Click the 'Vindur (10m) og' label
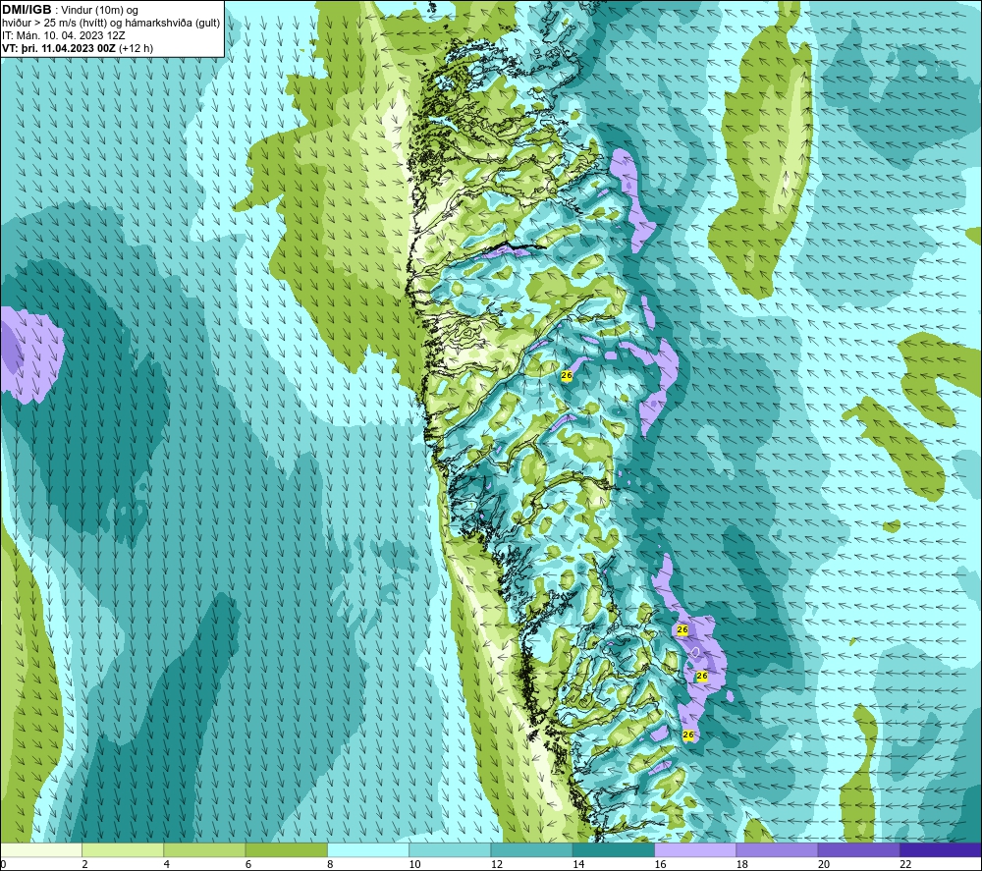Viewport: 982px width, 871px height. click(x=99, y=11)
